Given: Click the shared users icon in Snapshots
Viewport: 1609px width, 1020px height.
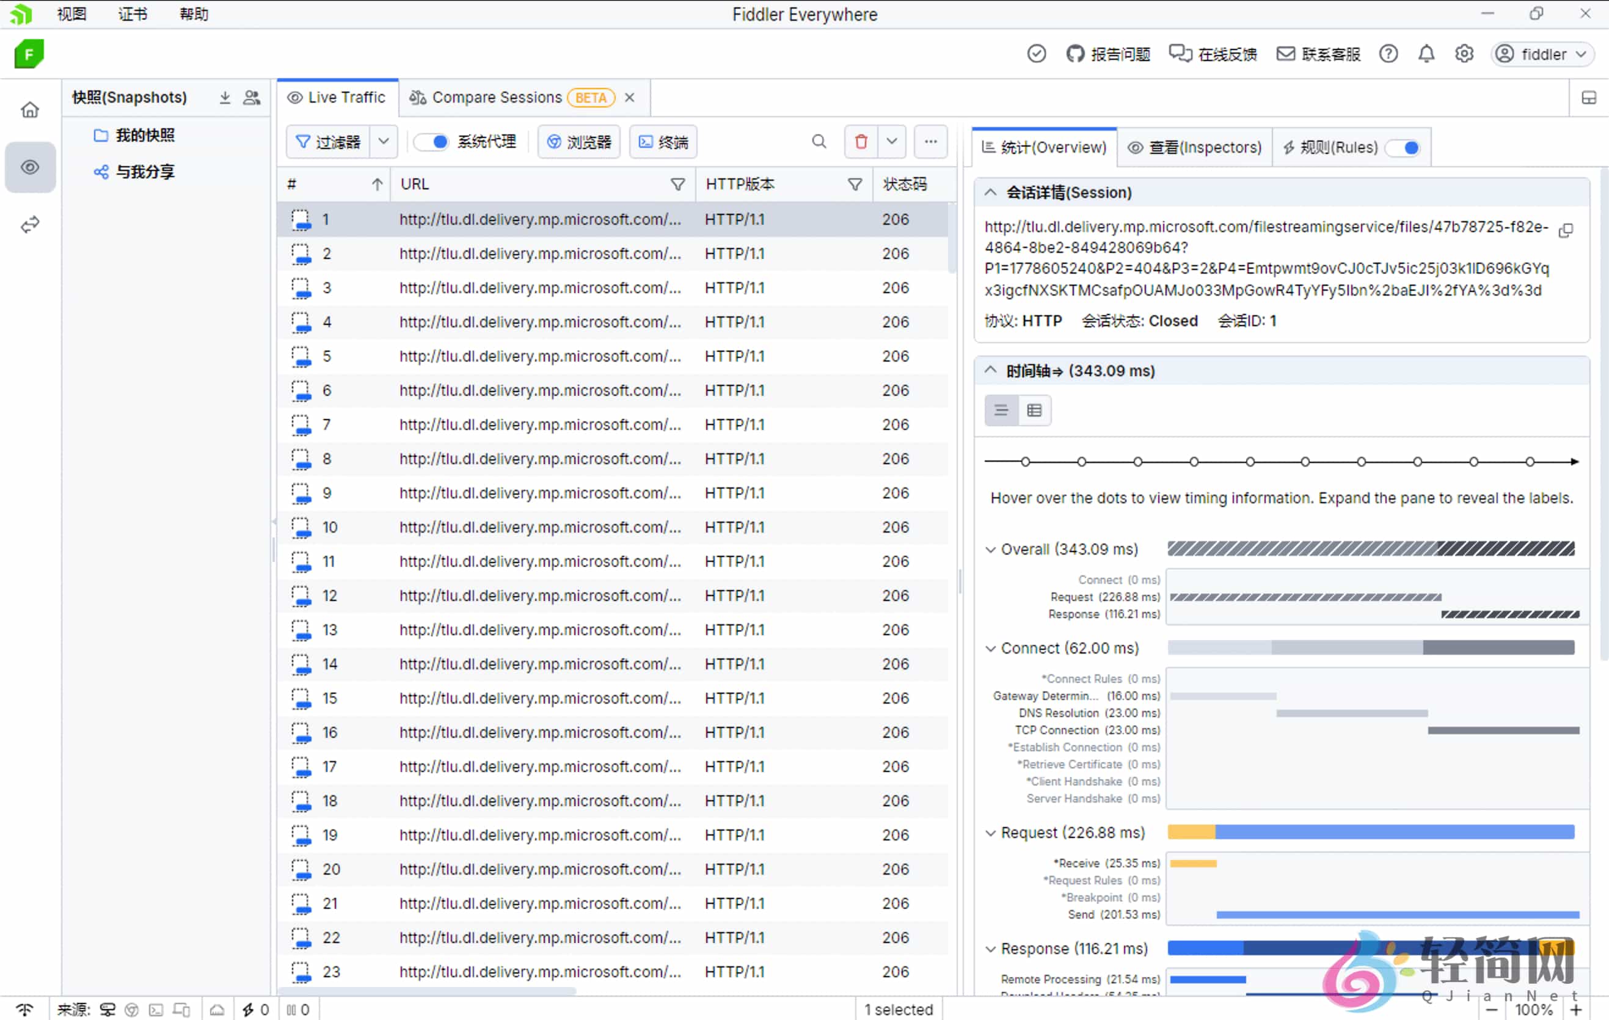Looking at the screenshot, I should click(x=252, y=98).
